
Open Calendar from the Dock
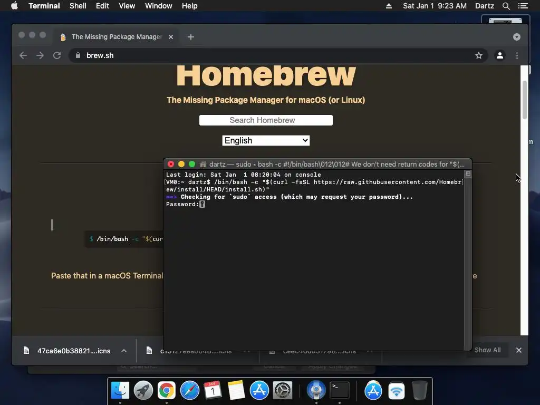tap(213, 391)
